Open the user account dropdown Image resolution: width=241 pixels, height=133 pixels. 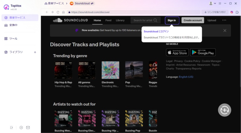coord(213,3)
